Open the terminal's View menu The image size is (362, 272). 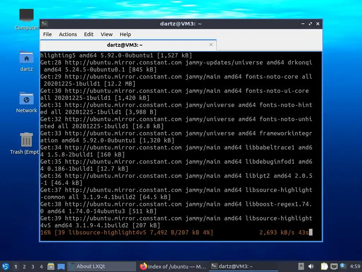106,34
